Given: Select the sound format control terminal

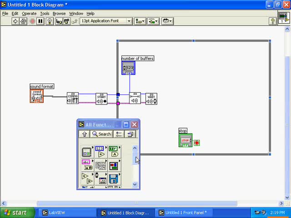Looking at the screenshot, I should point(37,96).
